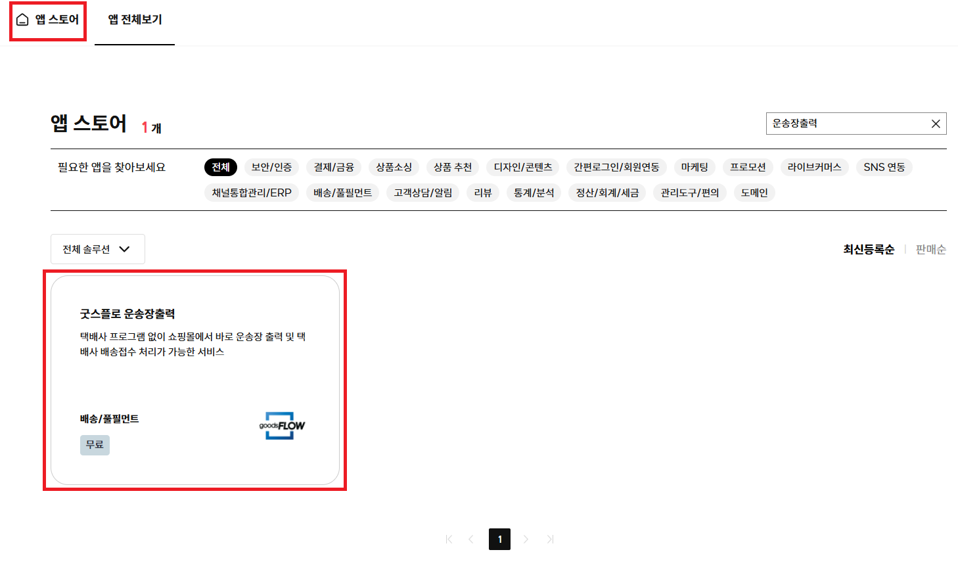Open the 굿스플로 운송장출력 app title
This screenshot has height=577, width=958.
coord(127,314)
